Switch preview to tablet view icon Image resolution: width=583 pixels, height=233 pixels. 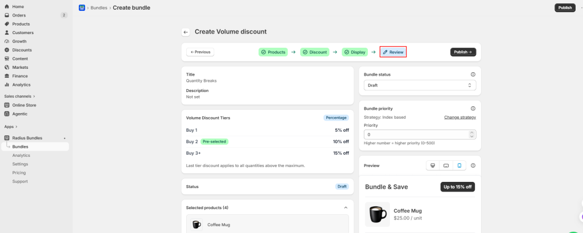tap(446, 165)
